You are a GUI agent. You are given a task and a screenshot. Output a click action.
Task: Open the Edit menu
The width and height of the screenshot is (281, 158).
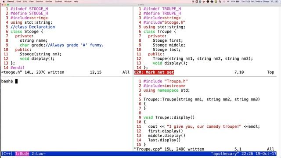[25, 1]
